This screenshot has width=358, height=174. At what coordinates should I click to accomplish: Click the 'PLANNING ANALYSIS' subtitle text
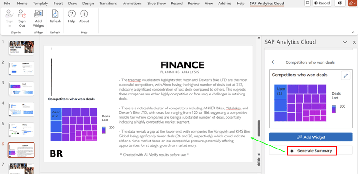[179, 72]
